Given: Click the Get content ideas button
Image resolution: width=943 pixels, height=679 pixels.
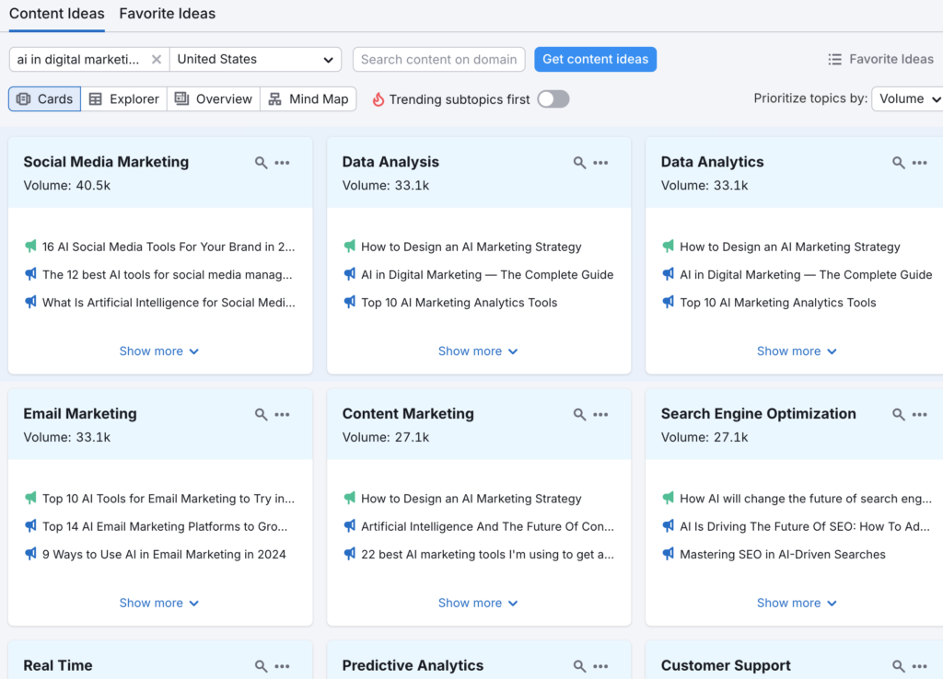Looking at the screenshot, I should pos(595,59).
